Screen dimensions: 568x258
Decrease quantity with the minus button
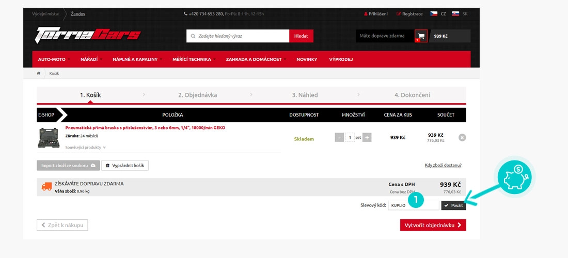click(x=339, y=137)
